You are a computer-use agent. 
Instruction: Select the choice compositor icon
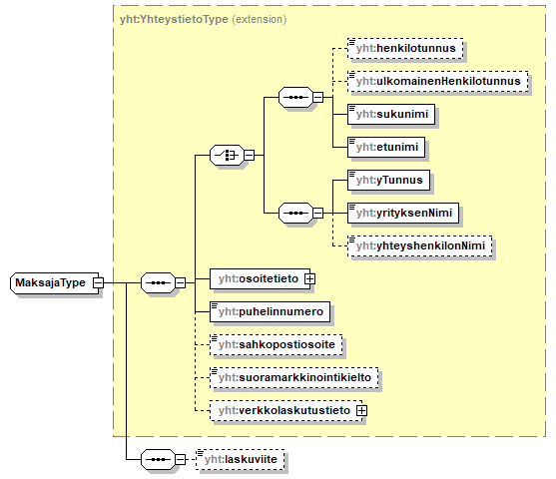[x=227, y=155]
